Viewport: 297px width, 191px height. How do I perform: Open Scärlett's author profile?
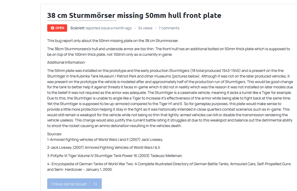pyautogui.click(x=77, y=28)
